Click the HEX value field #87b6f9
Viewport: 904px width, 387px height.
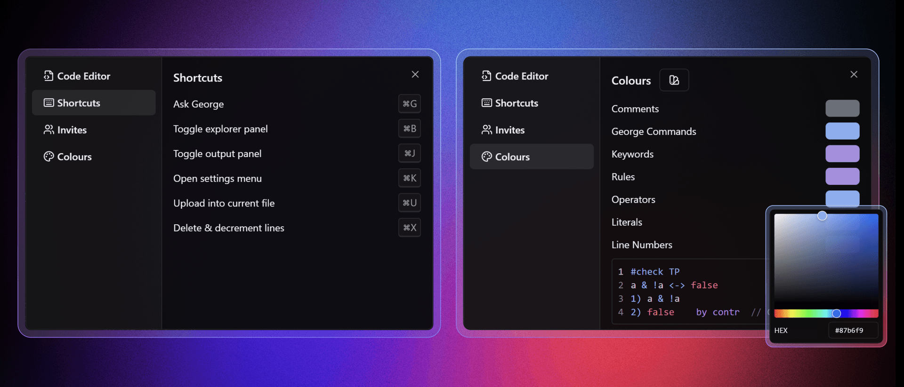pyautogui.click(x=853, y=330)
